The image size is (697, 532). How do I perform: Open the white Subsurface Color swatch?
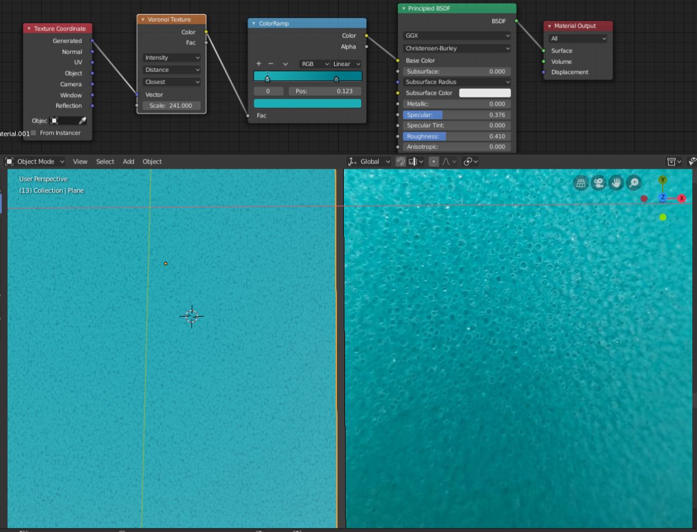click(485, 93)
